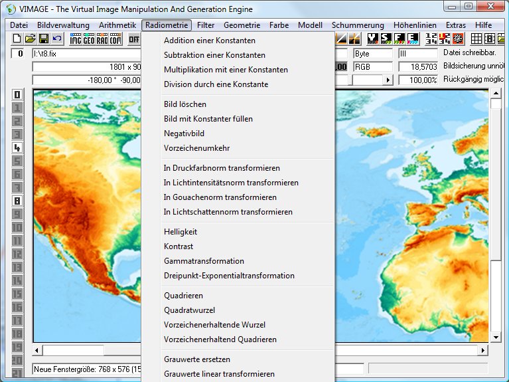Click the IMG toolbar icon
Viewport: 509px width, 382px height.
click(x=76, y=39)
